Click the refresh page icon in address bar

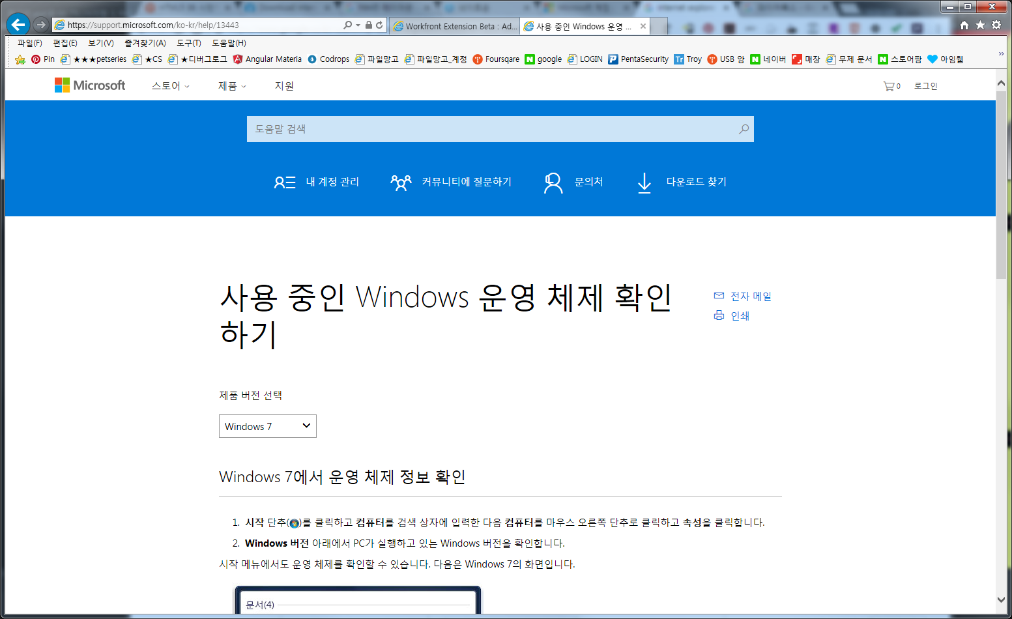point(379,25)
